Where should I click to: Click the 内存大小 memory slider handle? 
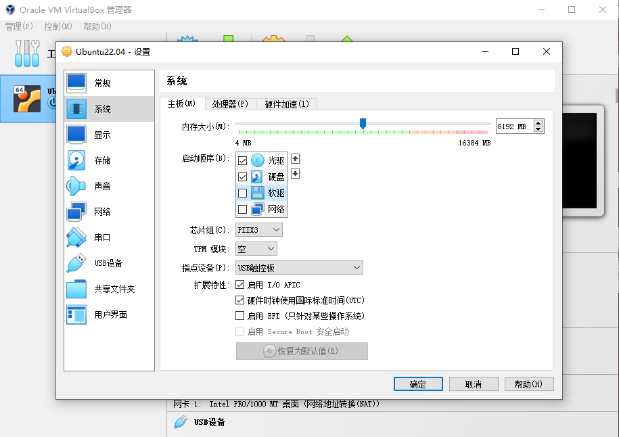click(x=363, y=123)
